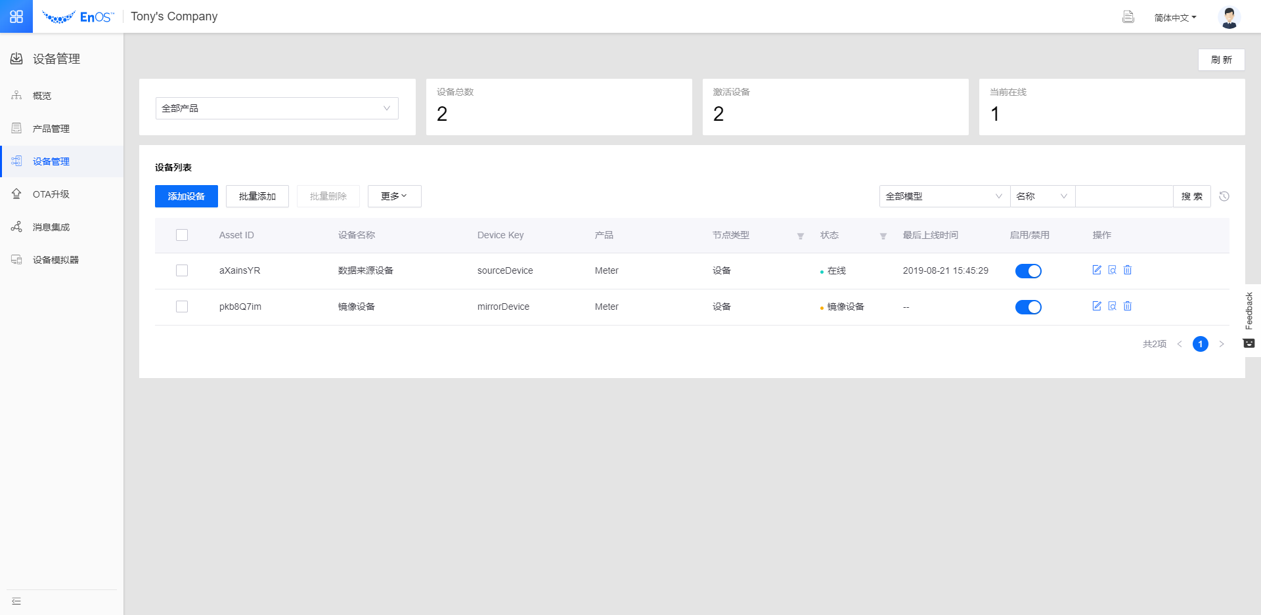Select page 1 in pagination

click(1201, 344)
